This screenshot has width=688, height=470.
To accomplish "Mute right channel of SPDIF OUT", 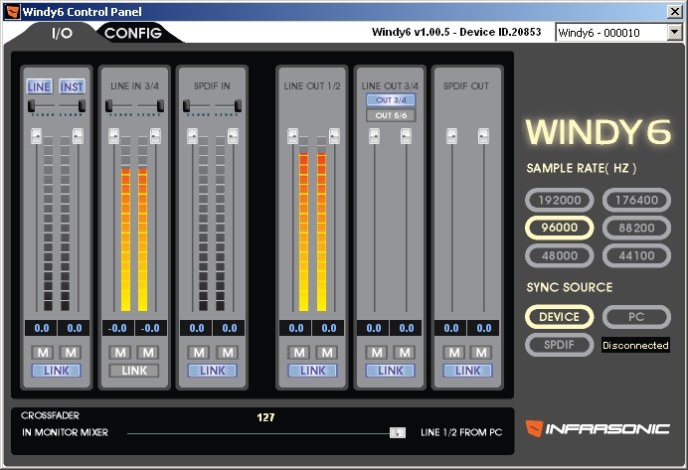I will pos(481,353).
